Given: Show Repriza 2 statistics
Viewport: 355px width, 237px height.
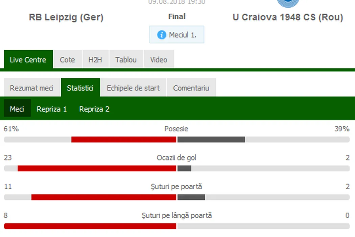Looking at the screenshot, I should click(x=94, y=109).
